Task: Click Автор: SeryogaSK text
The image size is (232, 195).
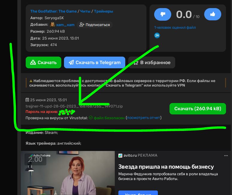Action: click(47, 18)
